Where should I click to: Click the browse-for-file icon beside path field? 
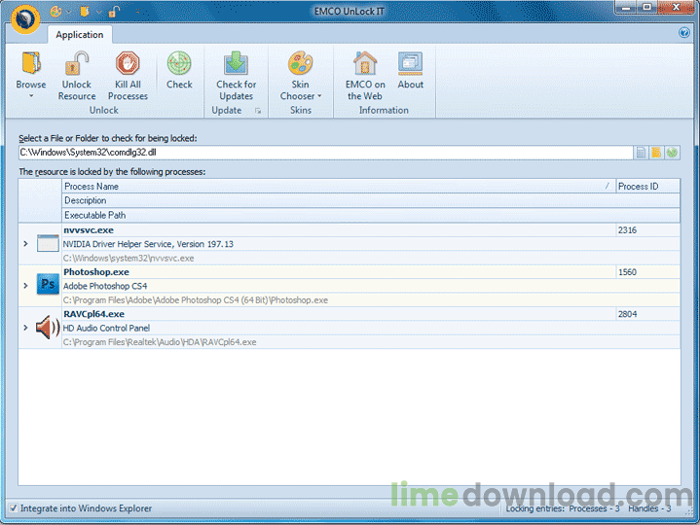click(641, 153)
